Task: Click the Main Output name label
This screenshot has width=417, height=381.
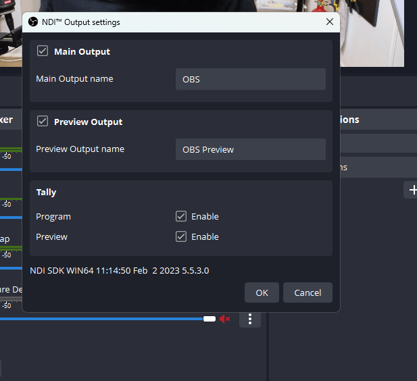Action: 75,78
